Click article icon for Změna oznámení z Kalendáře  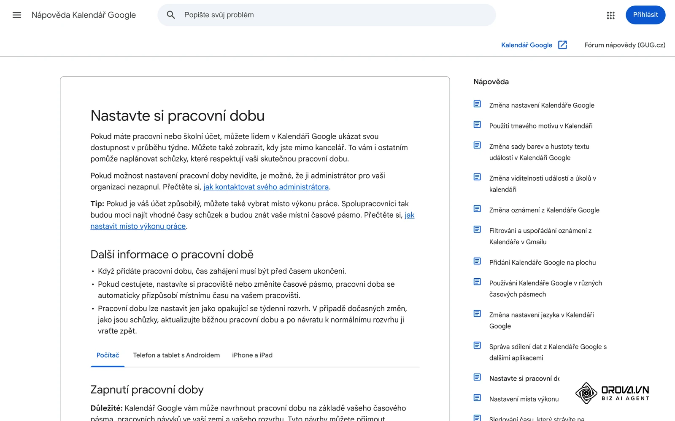pyautogui.click(x=477, y=209)
